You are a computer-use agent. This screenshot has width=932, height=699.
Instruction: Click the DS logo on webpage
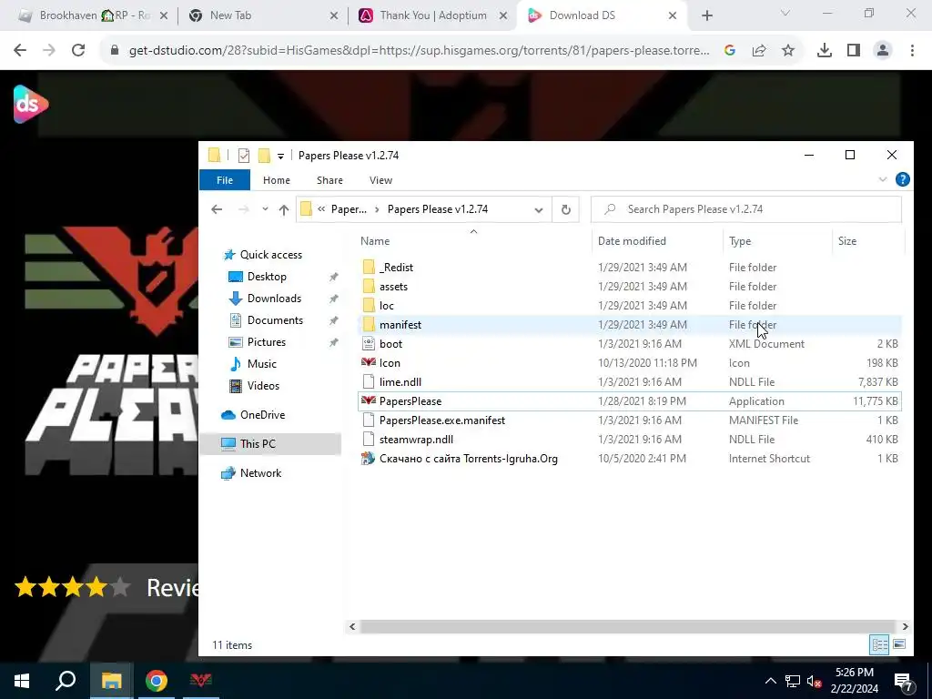click(30, 104)
